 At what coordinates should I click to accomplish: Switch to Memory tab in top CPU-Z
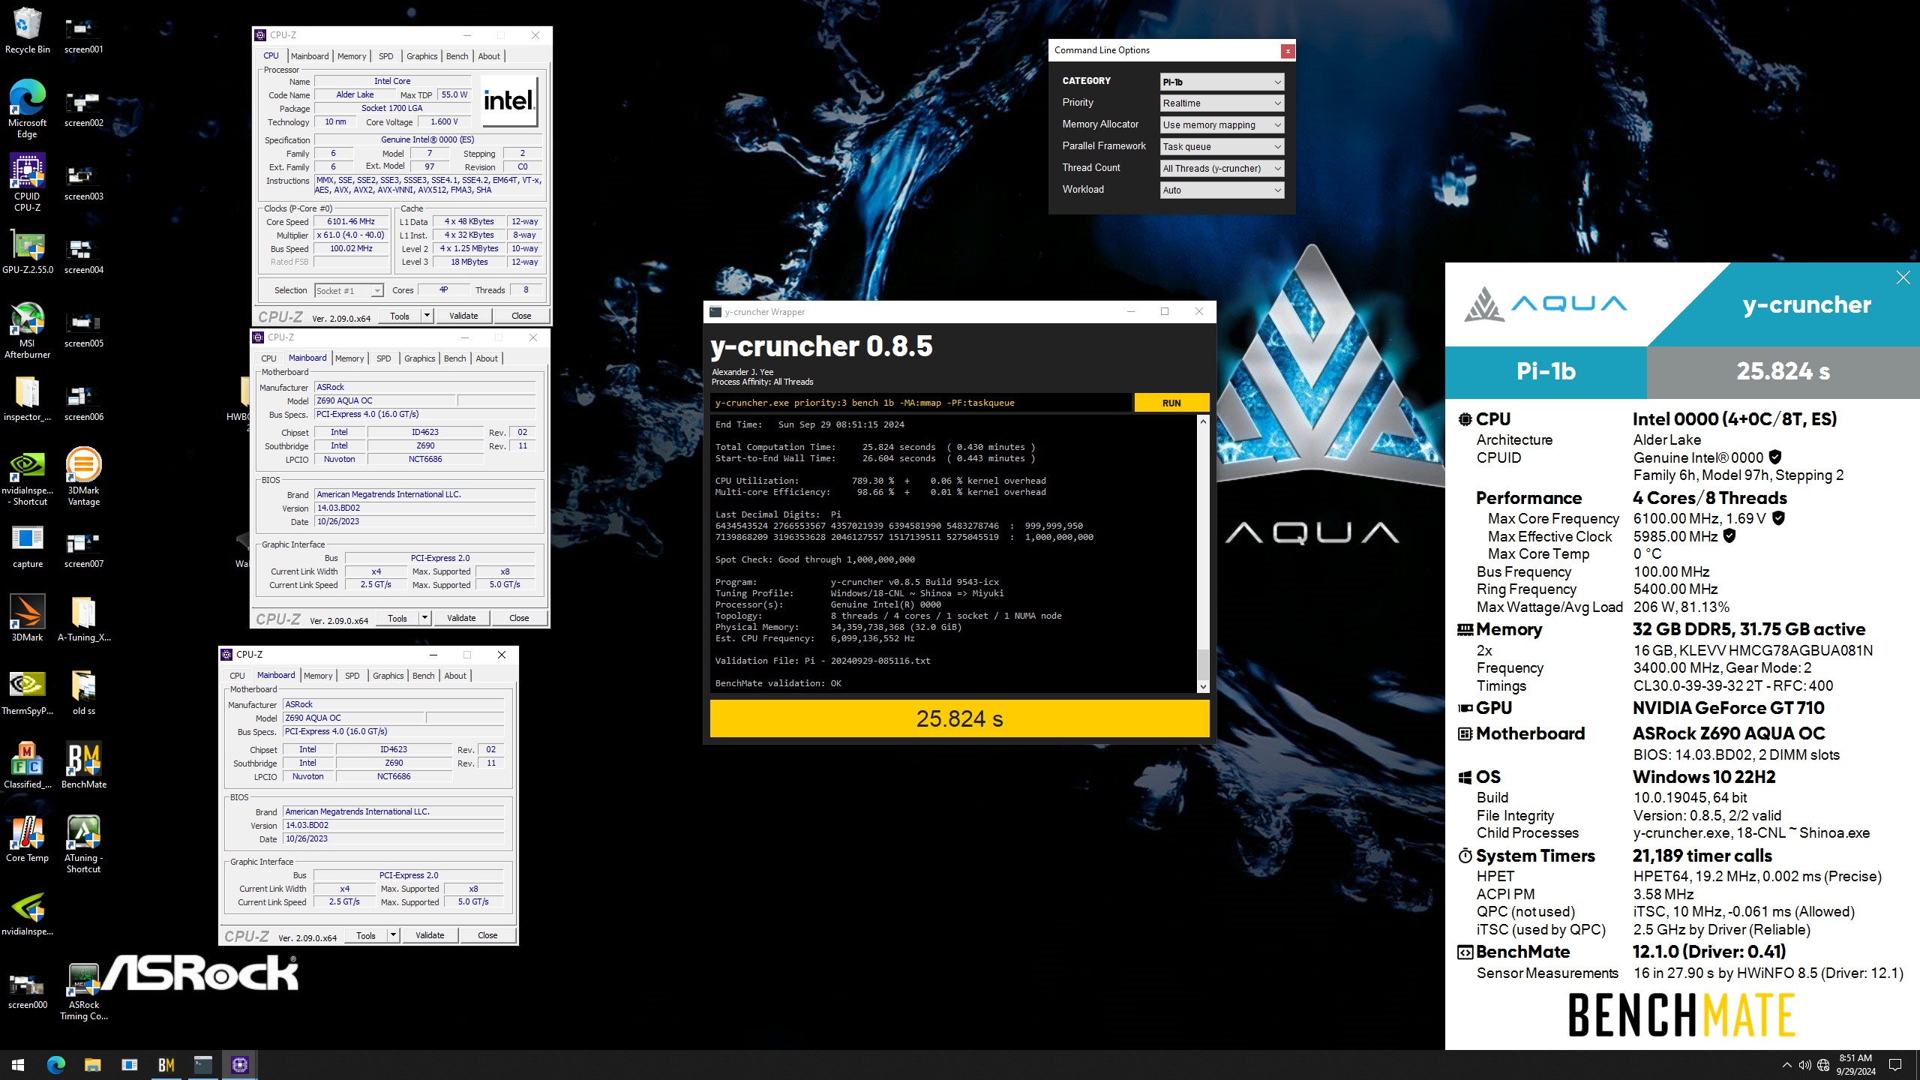352,56
